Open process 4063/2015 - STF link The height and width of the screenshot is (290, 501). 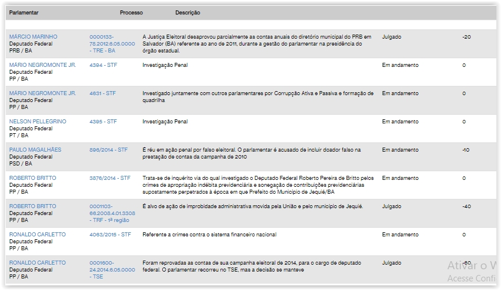(110, 235)
